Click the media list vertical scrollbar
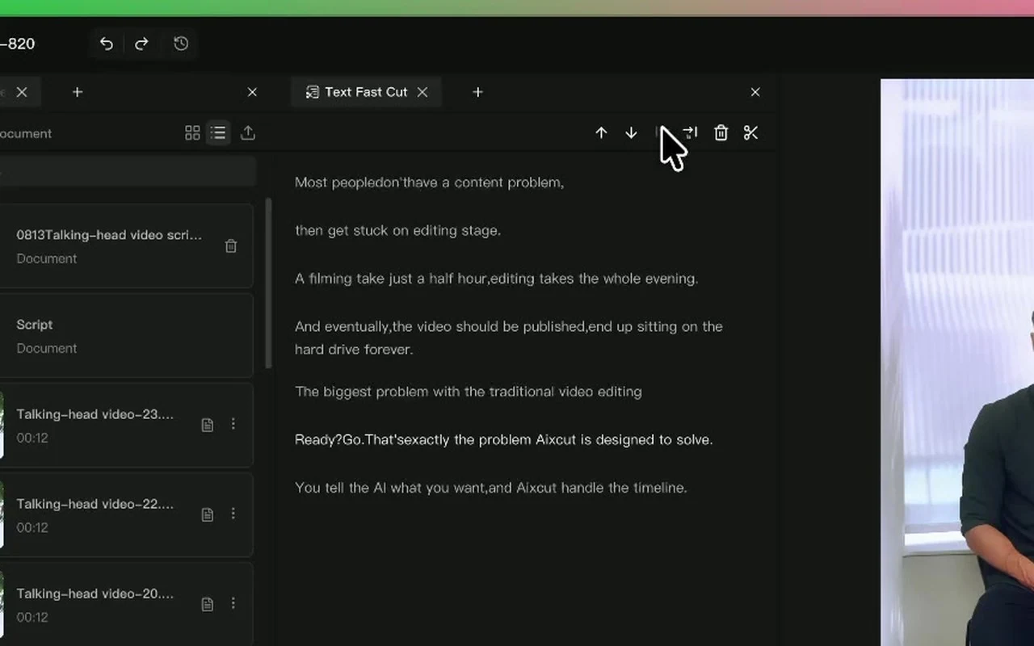This screenshot has width=1034, height=646. [268, 283]
